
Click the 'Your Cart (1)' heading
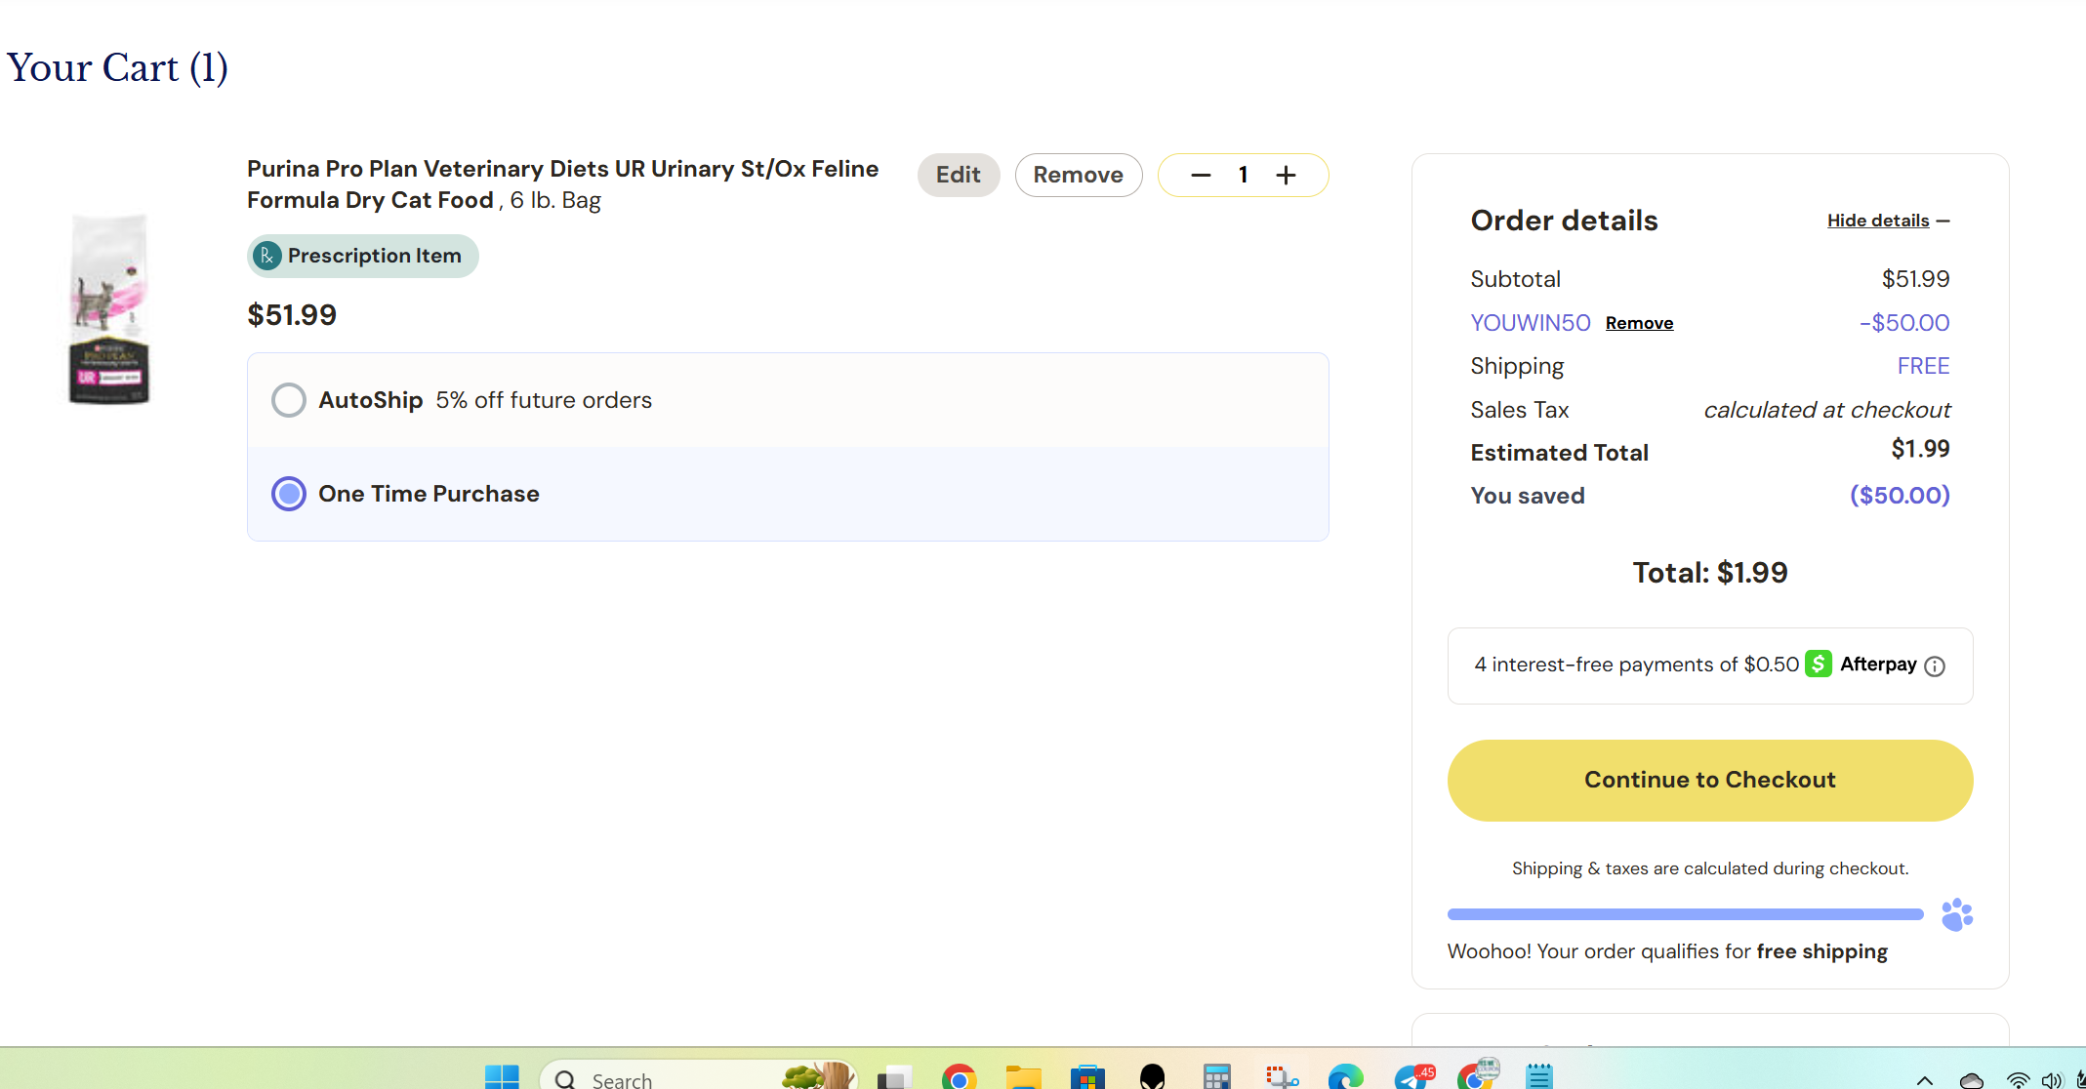(117, 68)
